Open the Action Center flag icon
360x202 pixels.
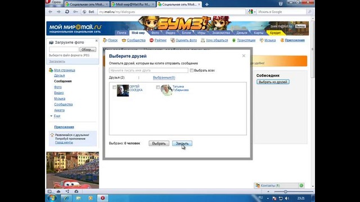click(x=274, y=198)
